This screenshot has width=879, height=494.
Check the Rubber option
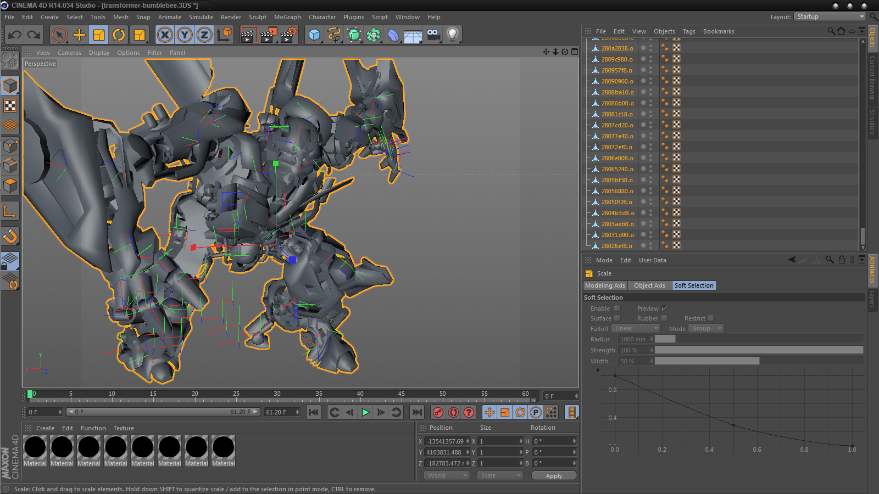(x=664, y=318)
